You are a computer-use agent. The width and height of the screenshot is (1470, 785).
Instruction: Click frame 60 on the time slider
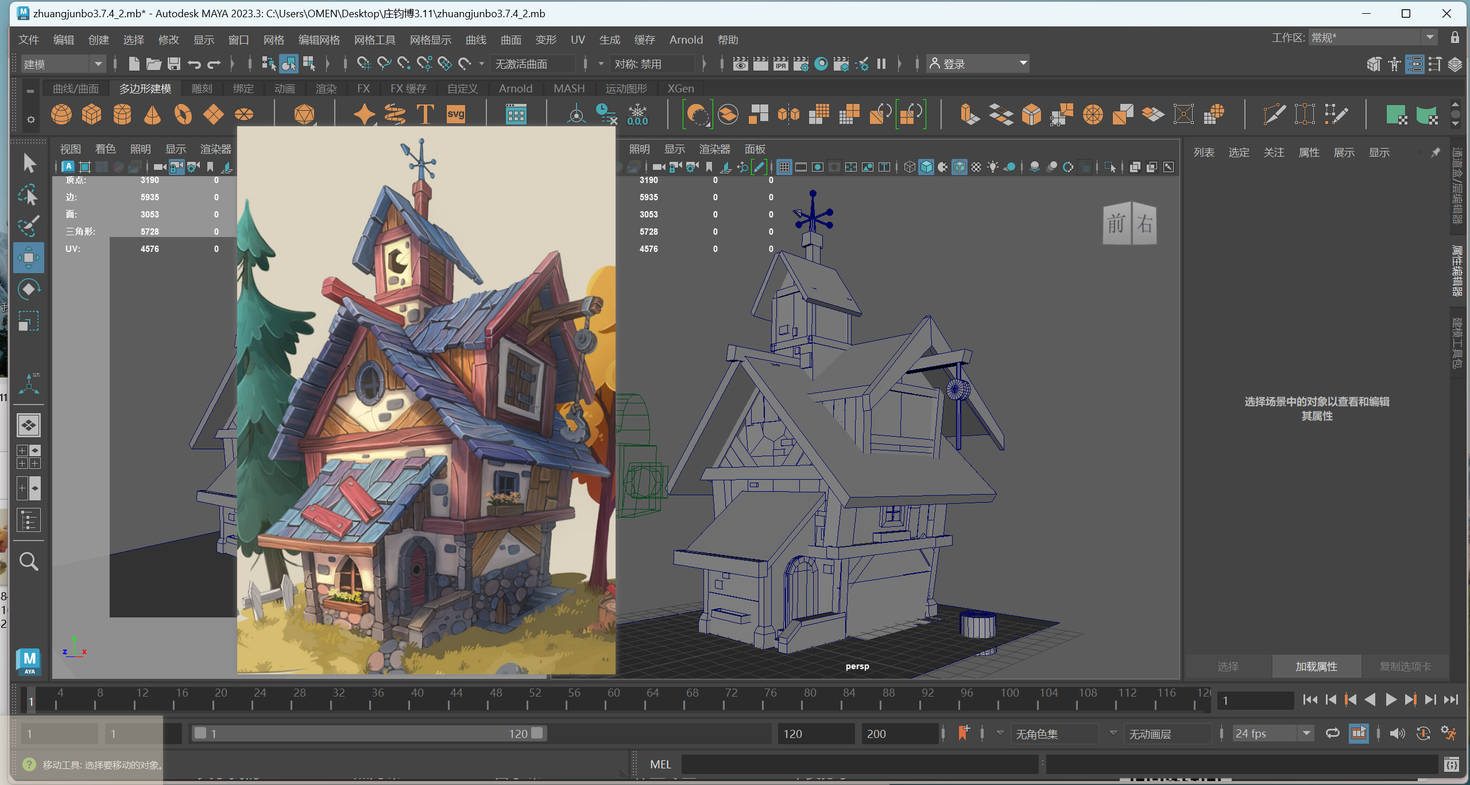tap(613, 699)
